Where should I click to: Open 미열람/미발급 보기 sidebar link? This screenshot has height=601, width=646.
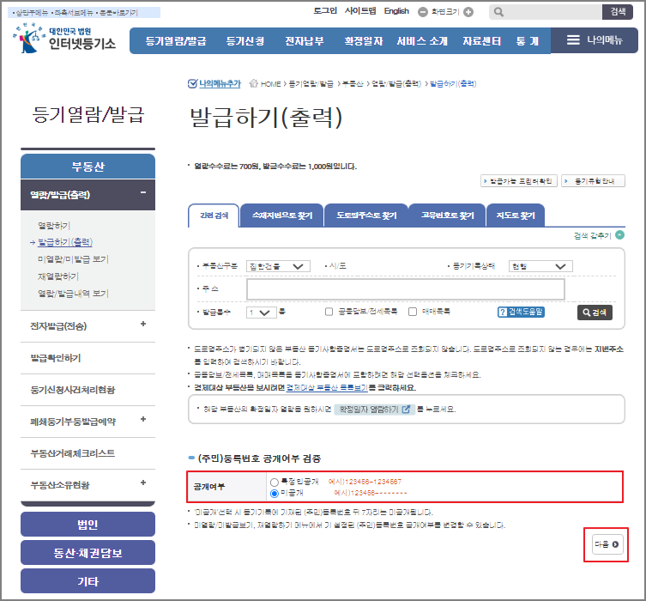[73, 259]
